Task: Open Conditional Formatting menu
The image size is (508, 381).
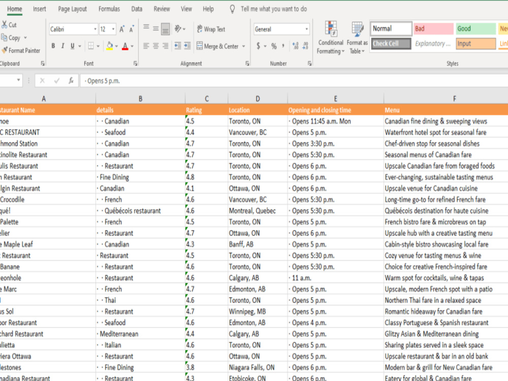Action: tap(331, 38)
